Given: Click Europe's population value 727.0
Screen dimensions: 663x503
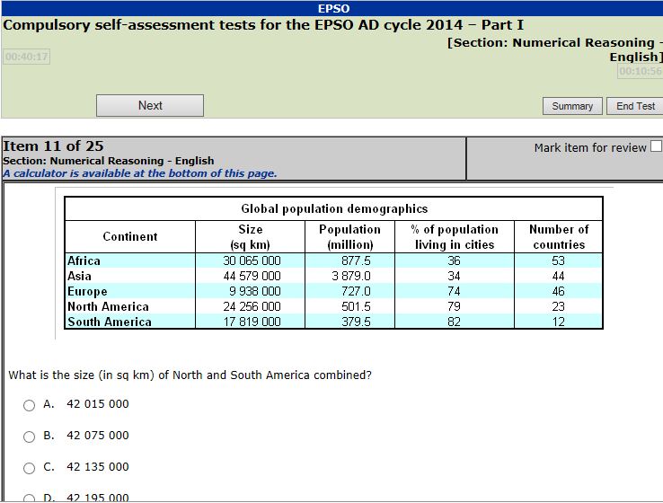Looking at the screenshot, I should [350, 291].
